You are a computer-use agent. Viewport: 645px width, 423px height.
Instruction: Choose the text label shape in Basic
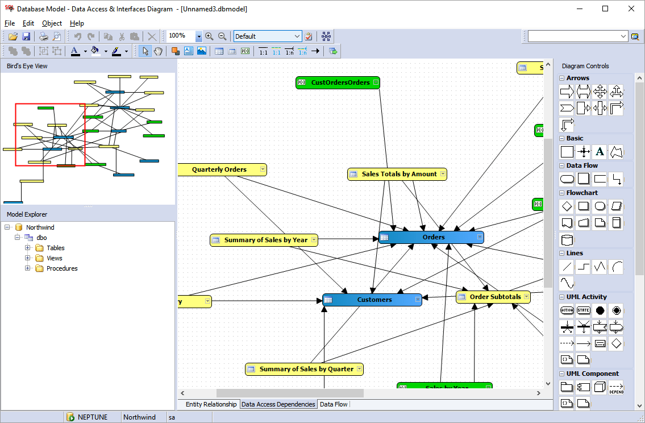tap(600, 152)
